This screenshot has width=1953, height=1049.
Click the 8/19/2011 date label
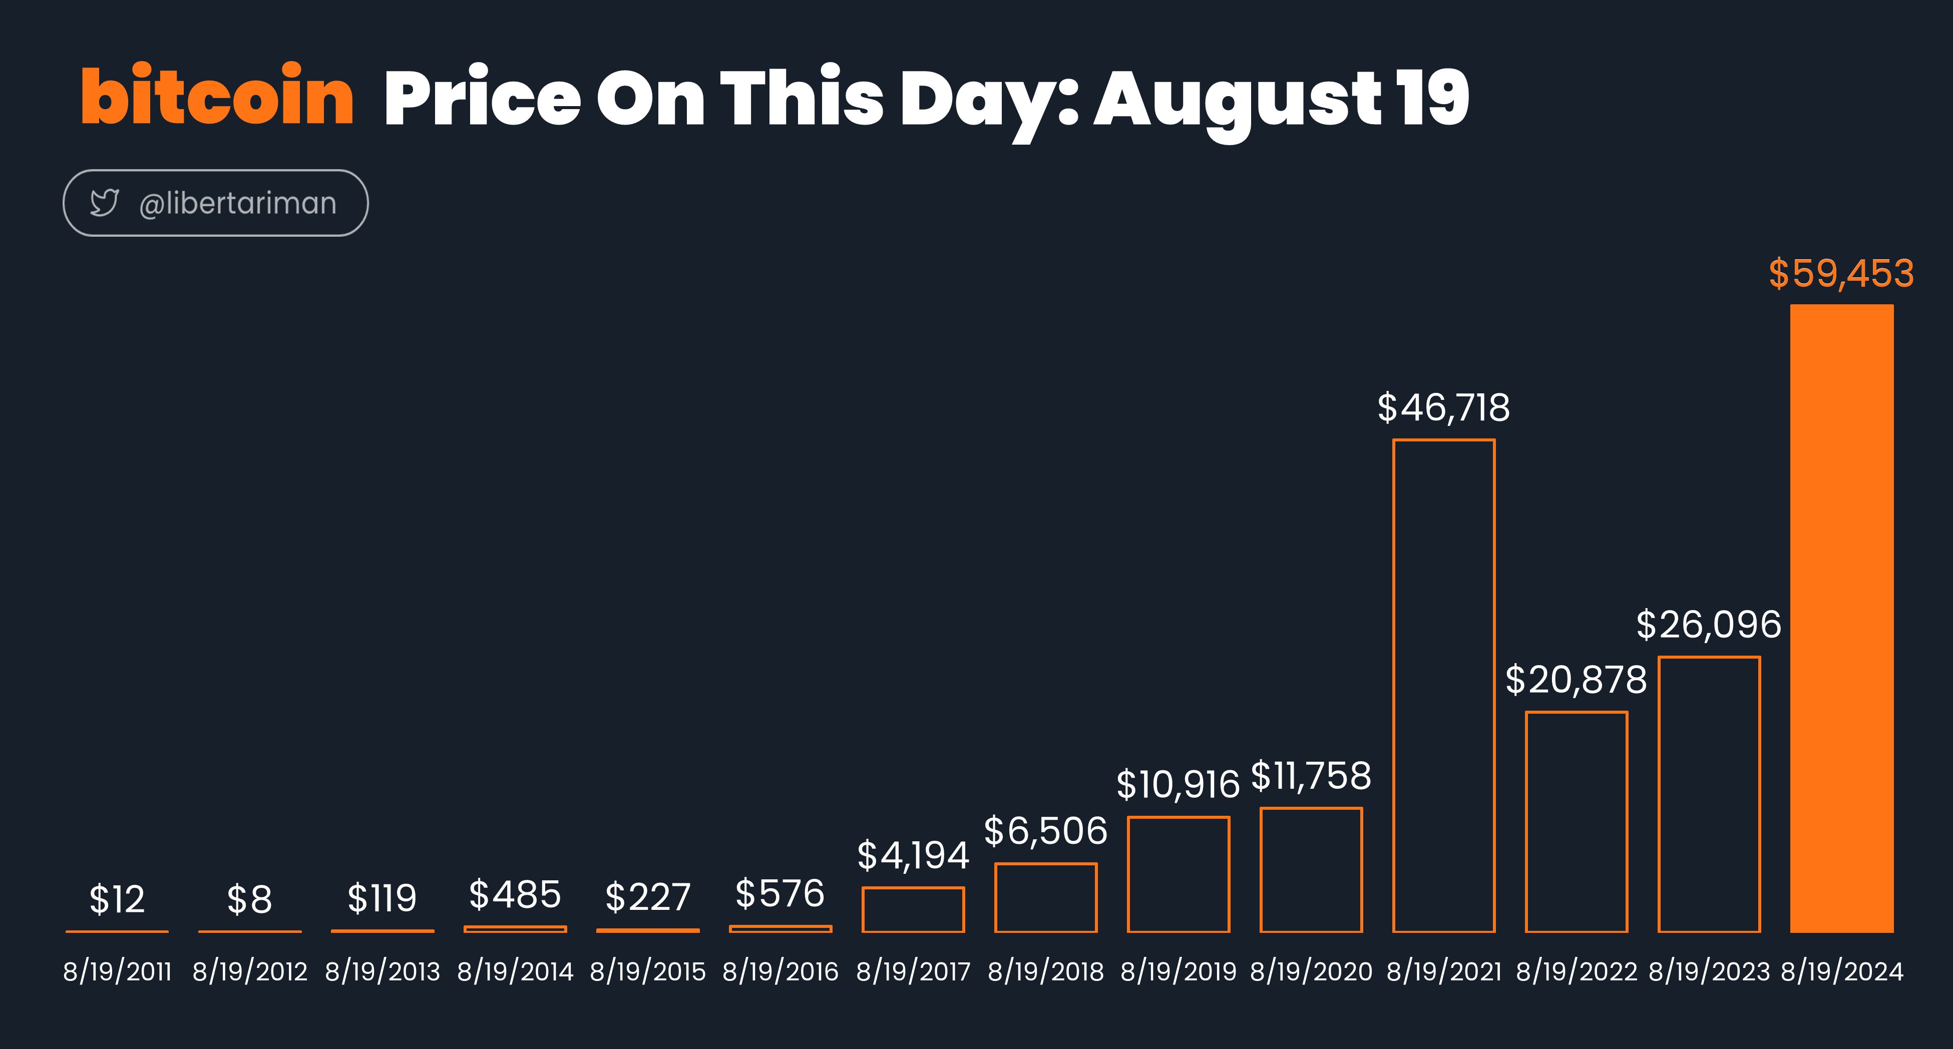click(118, 972)
